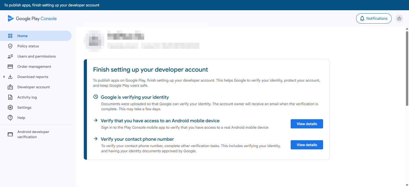Click the Activity log document icon
This screenshot has width=409, height=187.
coord(10,97)
